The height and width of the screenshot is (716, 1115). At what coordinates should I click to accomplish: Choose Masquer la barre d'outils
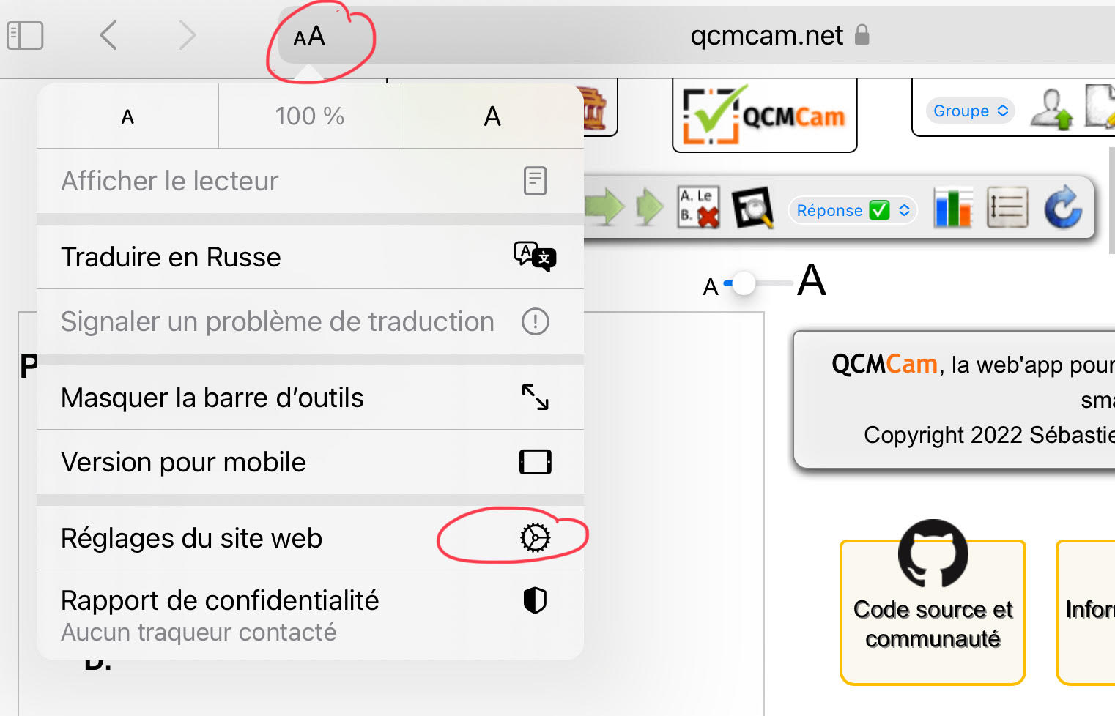[310, 398]
